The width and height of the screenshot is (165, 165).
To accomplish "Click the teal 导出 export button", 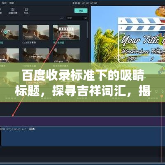I will 81,11.
